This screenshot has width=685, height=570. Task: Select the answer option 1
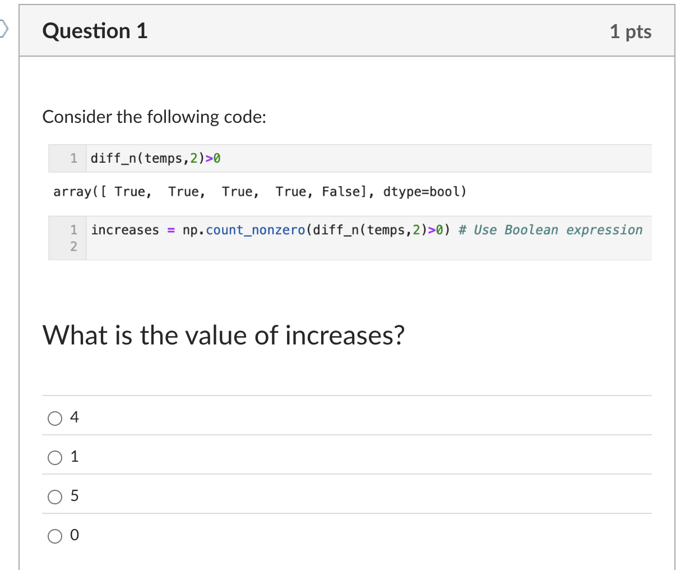tap(55, 457)
